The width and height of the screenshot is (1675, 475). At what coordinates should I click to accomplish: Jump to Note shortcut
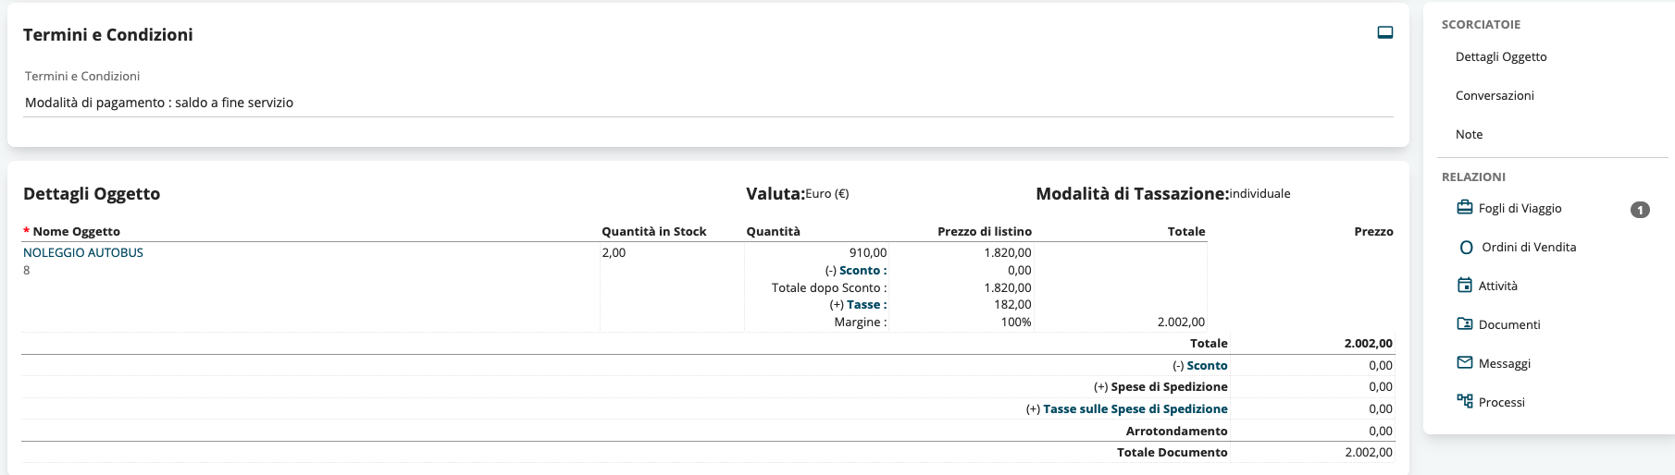point(1469,135)
